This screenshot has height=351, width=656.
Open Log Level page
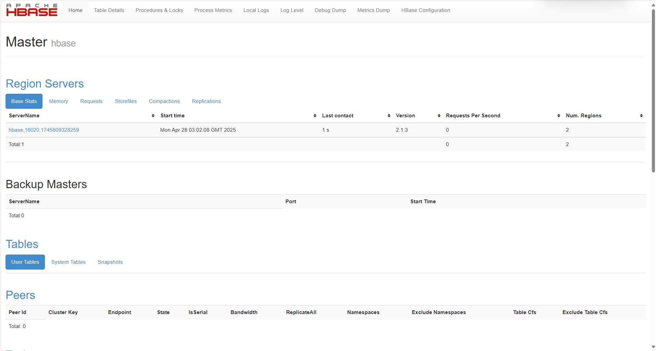click(292, 10)
